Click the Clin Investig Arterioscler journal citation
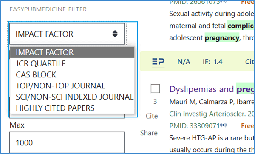 [212, 114]
